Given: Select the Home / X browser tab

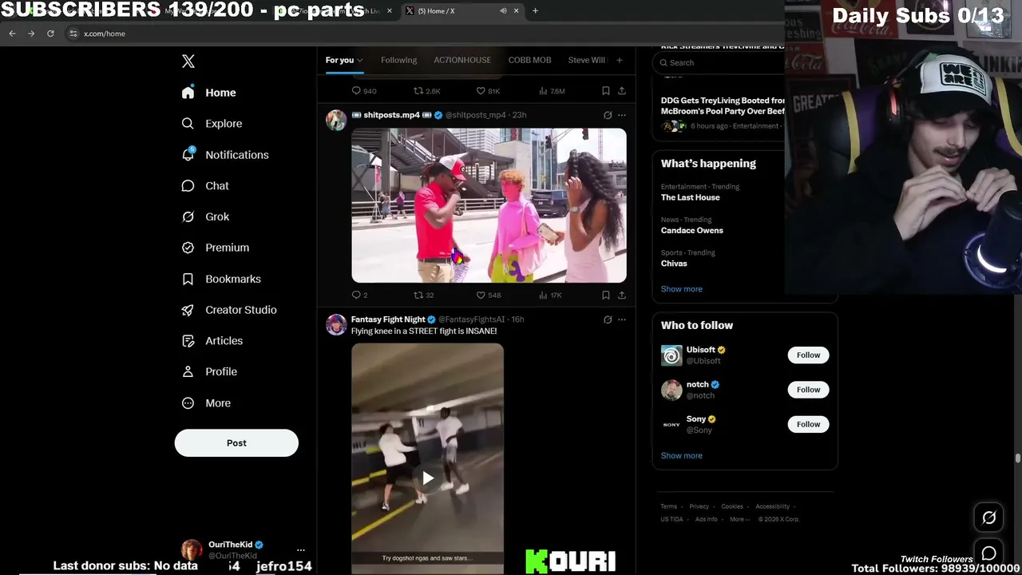Looking at the screenshot, I should 461,11.
